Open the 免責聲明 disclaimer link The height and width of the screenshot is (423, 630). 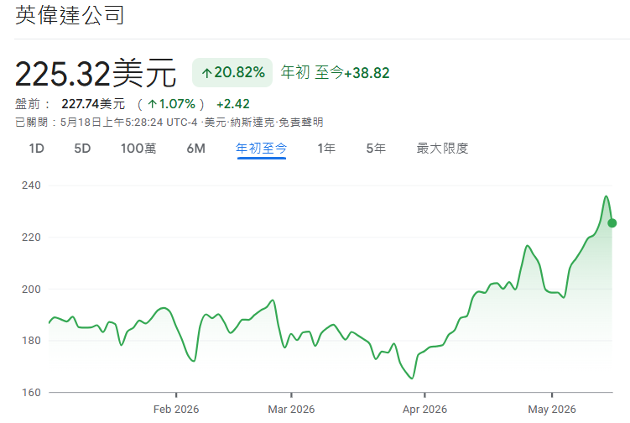[x=301, y=123]
